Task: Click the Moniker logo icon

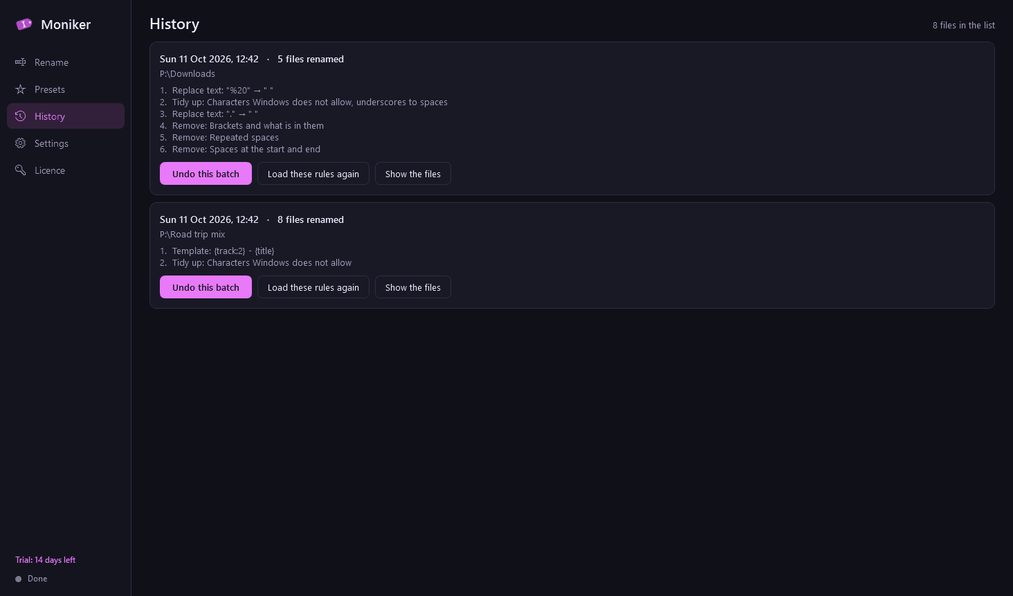Action: point(24,24)
